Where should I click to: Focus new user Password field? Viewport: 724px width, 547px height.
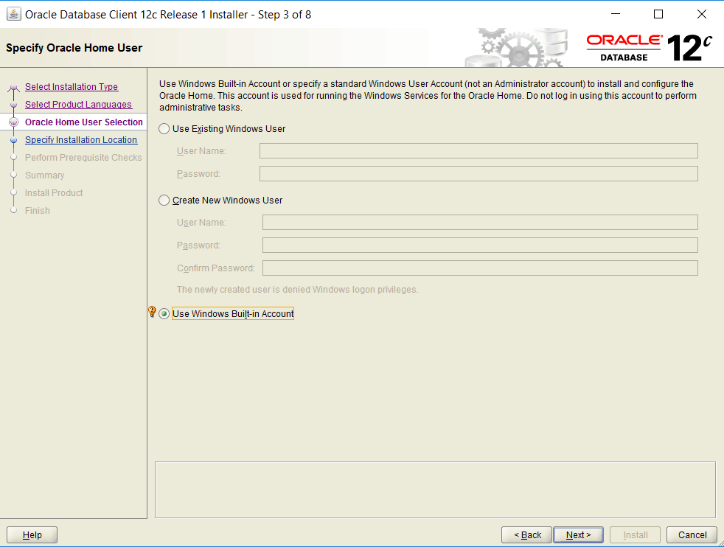coord(480,245)
